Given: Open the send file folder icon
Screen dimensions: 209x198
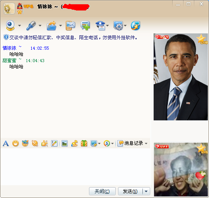Looking at the screenshot, I should tap(51, 26).
